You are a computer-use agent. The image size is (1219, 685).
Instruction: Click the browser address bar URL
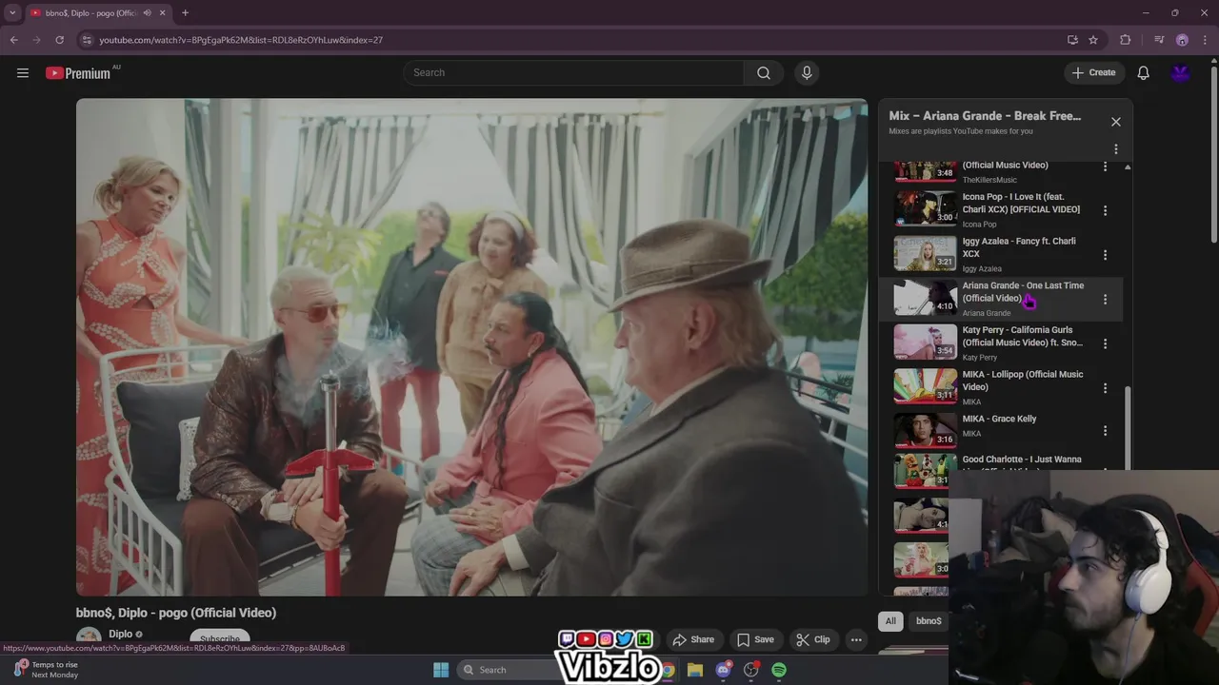coord(241,40)
